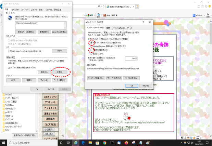Toggle '終了時に閲覧の履歴を削除する' checkbox
Image resolution: width=212 pixels, height=146 pixels.
pyautogui.click(x=9, y=68)
